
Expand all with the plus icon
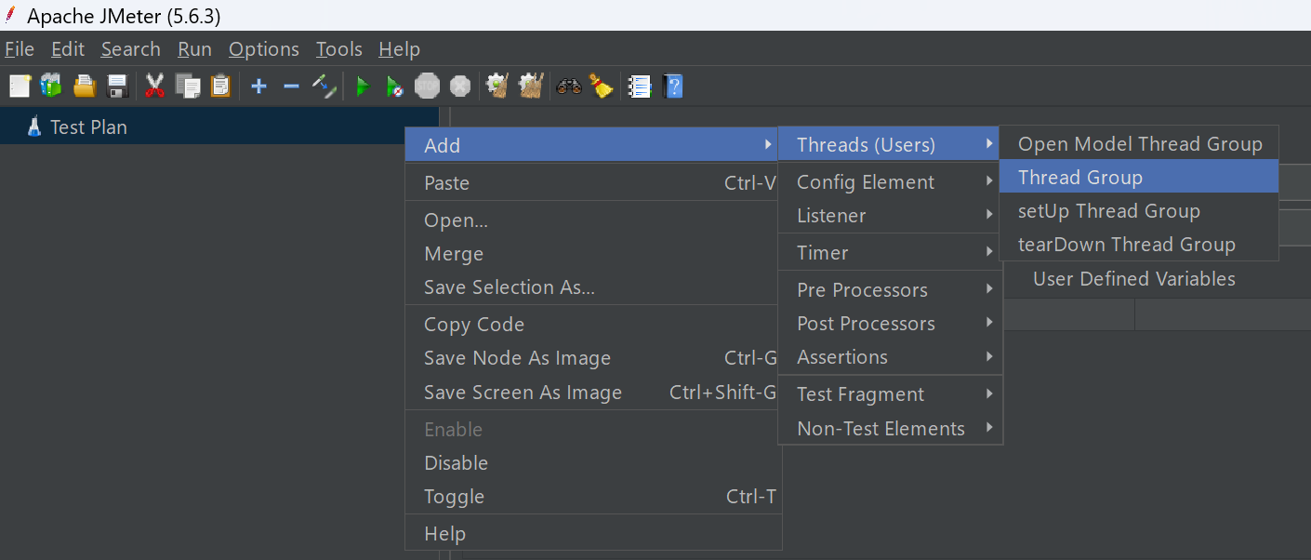[259, 87]
